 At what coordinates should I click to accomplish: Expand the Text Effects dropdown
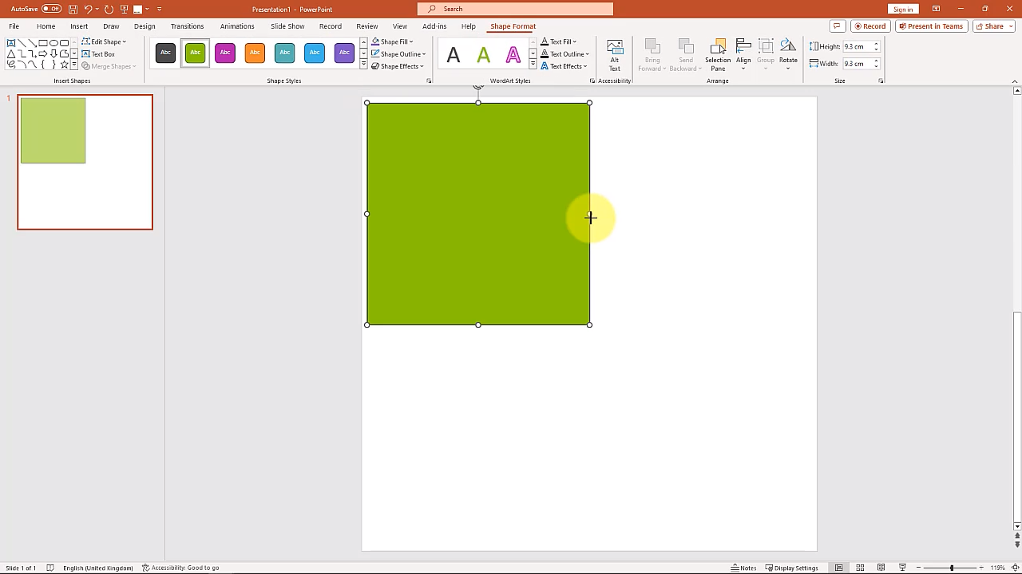coord(585,66)
